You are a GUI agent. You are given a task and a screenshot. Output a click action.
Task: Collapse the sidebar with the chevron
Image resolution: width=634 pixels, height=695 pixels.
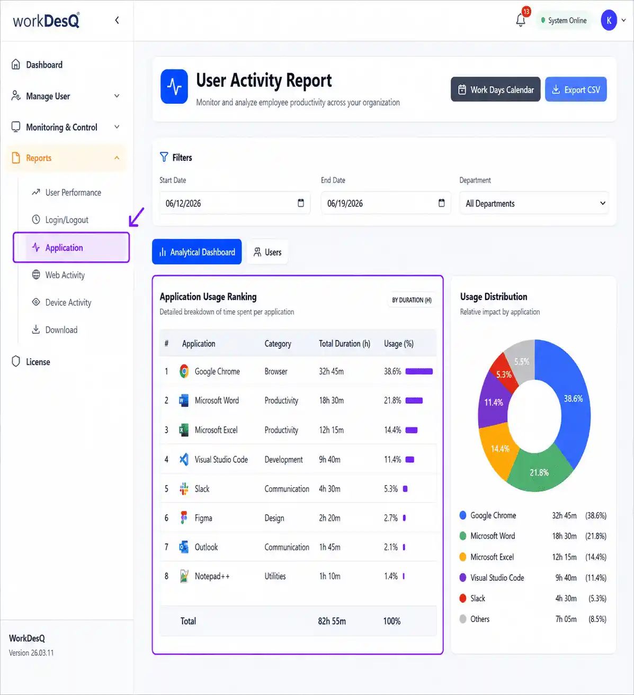tap(117, 20)
